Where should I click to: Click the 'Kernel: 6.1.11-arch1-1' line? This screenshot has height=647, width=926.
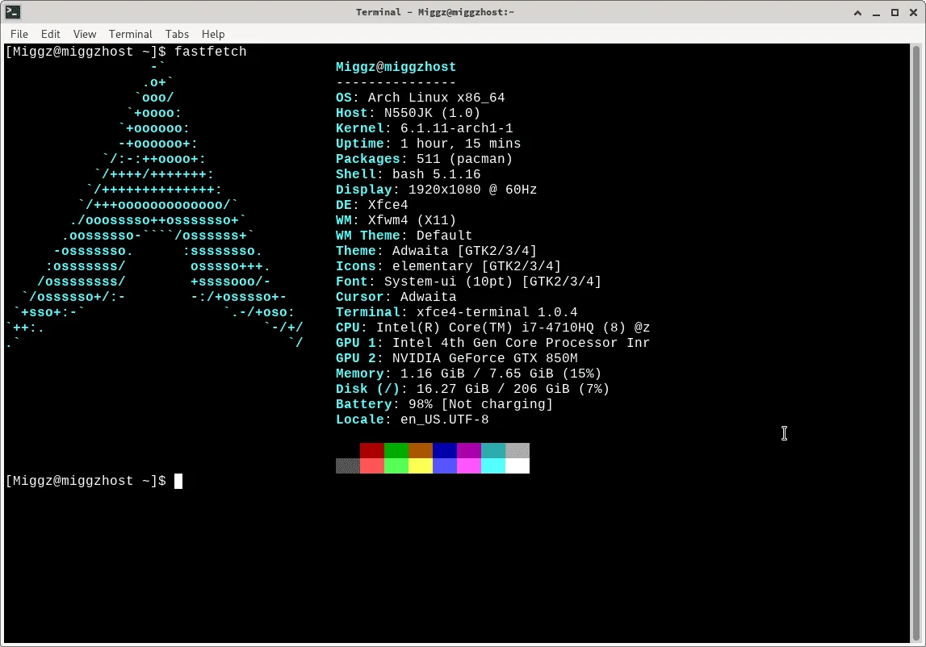click(x=424, y=128)
